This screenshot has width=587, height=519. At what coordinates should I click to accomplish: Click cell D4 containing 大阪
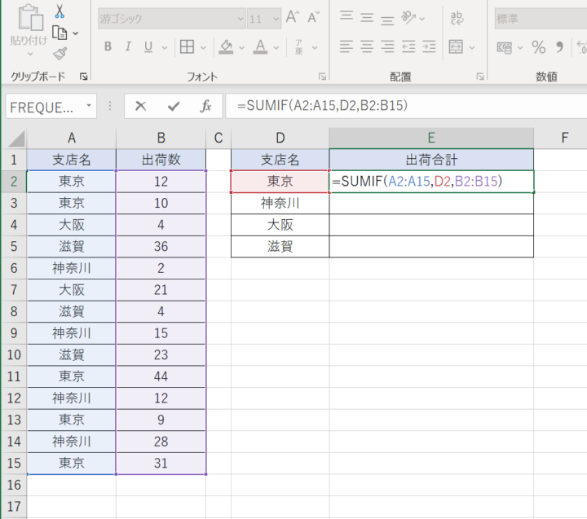[280, 225]
